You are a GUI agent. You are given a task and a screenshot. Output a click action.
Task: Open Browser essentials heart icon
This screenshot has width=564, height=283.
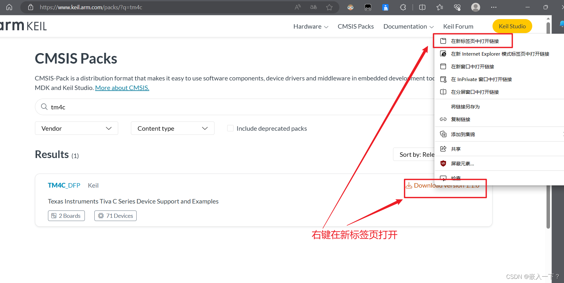(457, 7)
